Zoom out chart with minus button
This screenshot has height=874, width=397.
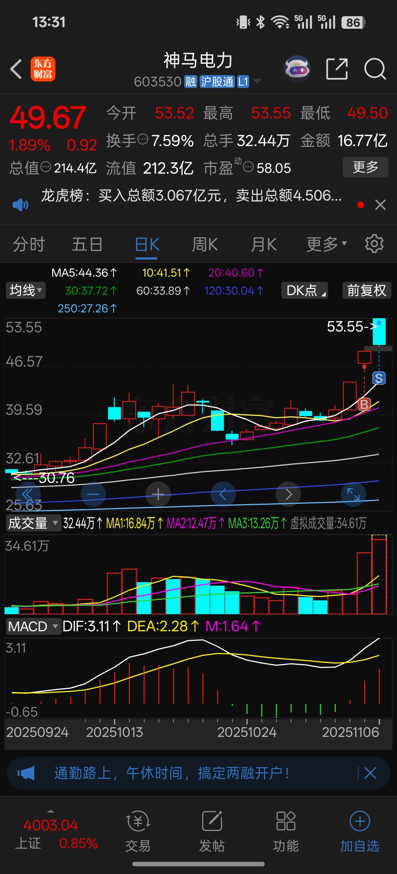point(93,494)
